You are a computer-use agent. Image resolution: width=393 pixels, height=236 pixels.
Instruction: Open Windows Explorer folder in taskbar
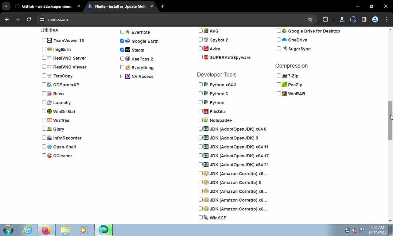pyautogui.click(x=65, y=230)
